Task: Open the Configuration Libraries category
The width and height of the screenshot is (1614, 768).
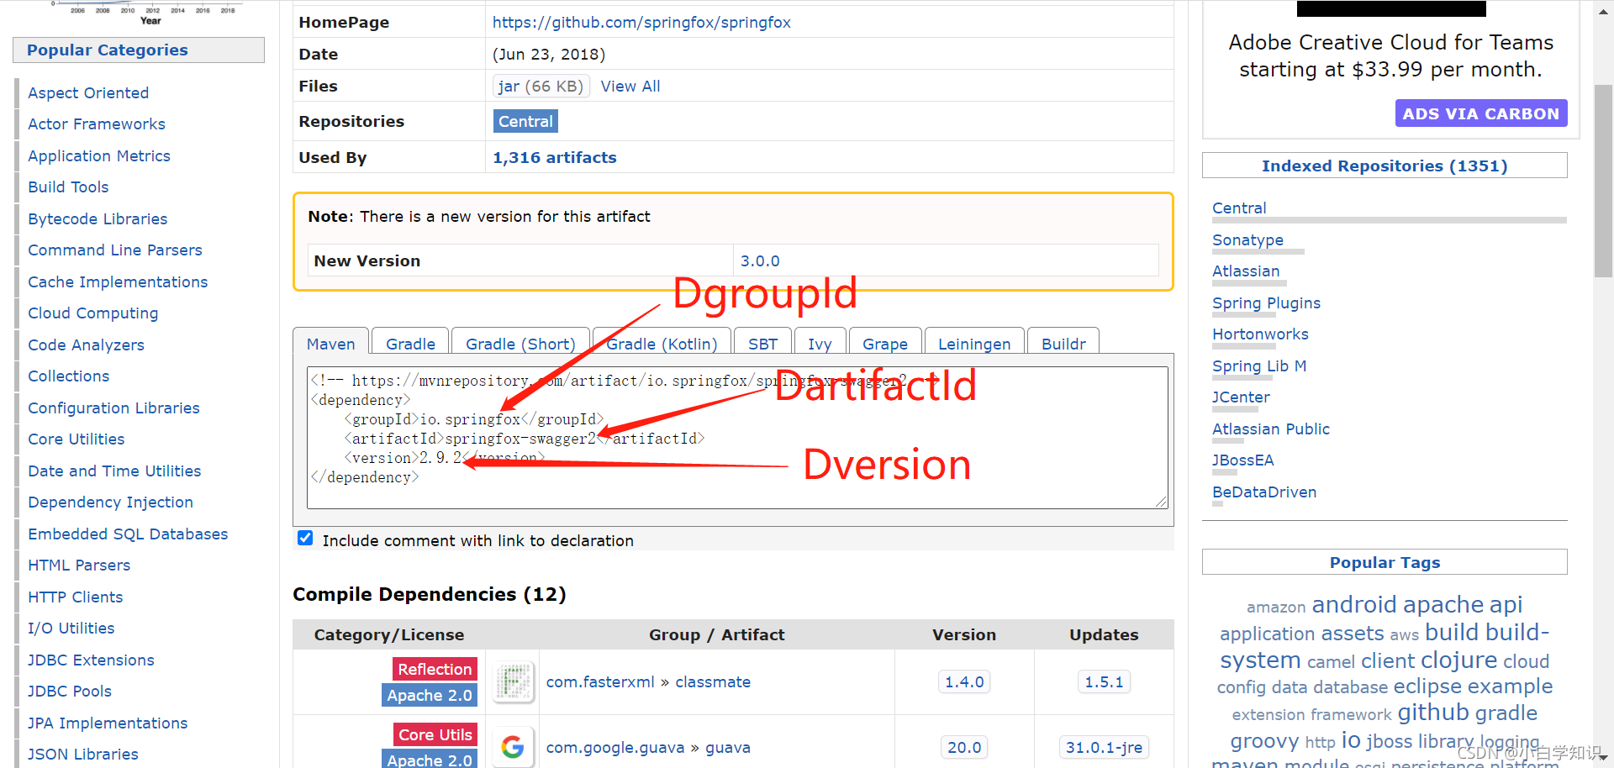Action: click(x=113, y=408)
